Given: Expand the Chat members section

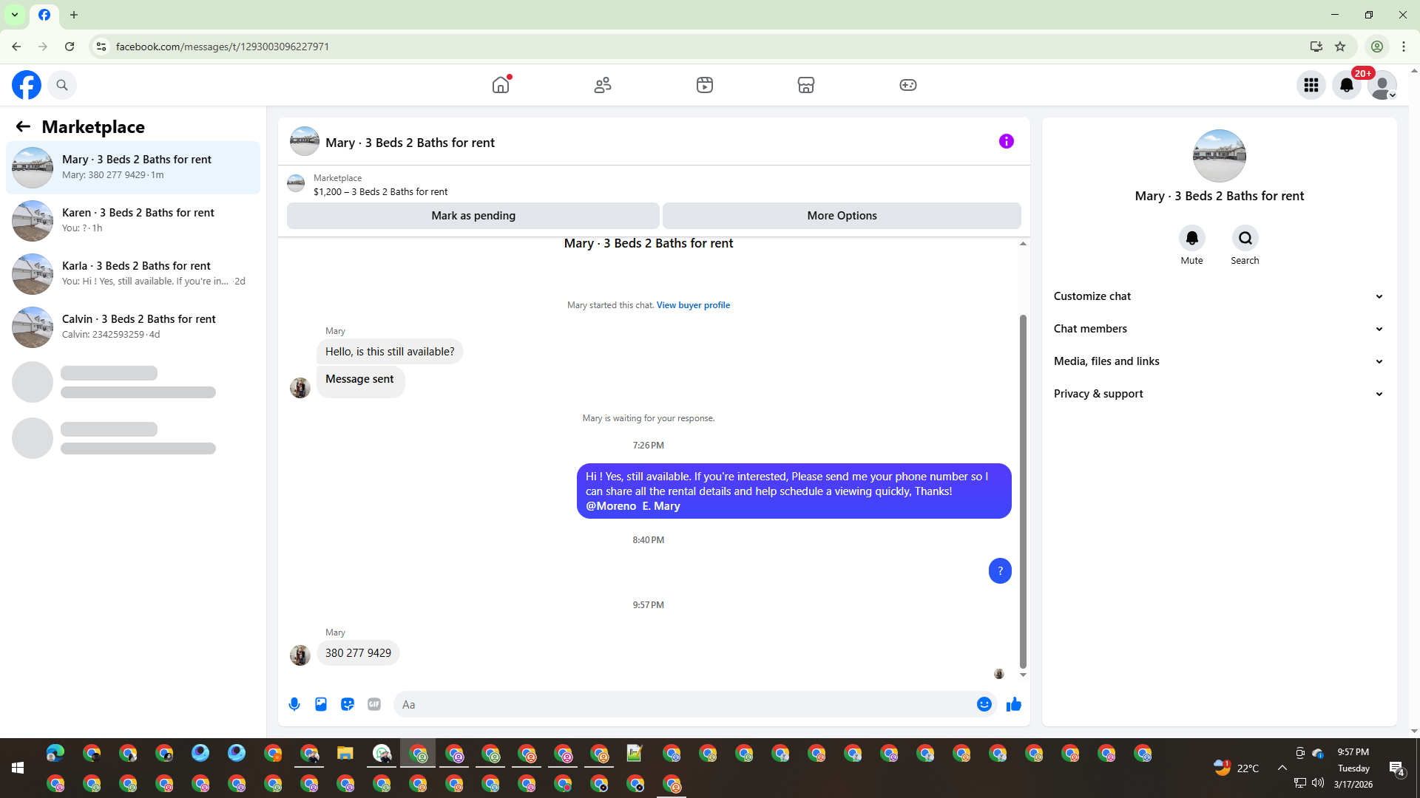Looking at the screenshot, I should [x=1219, y=329].
